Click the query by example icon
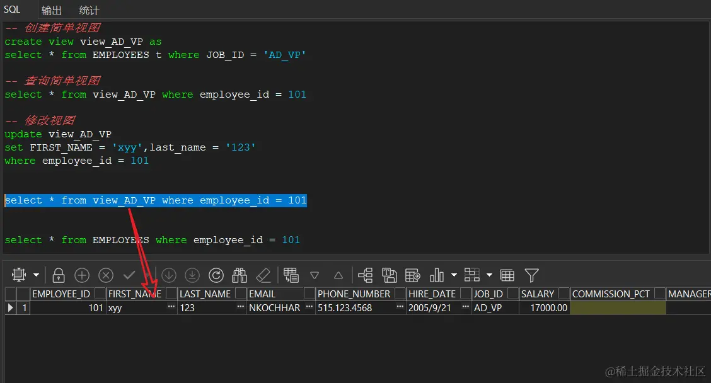Screen dimensions: 711x383 tap(291, 275)
